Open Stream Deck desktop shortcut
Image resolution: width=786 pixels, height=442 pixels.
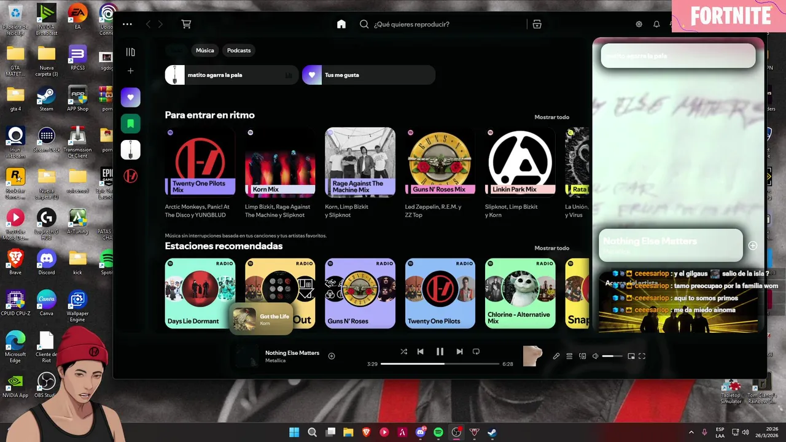coord(46,140)
